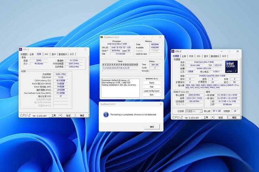Screen dimensions: 259x172
Task: Select the 30 MBytes L3 cache value
Action: click(227, 104)
